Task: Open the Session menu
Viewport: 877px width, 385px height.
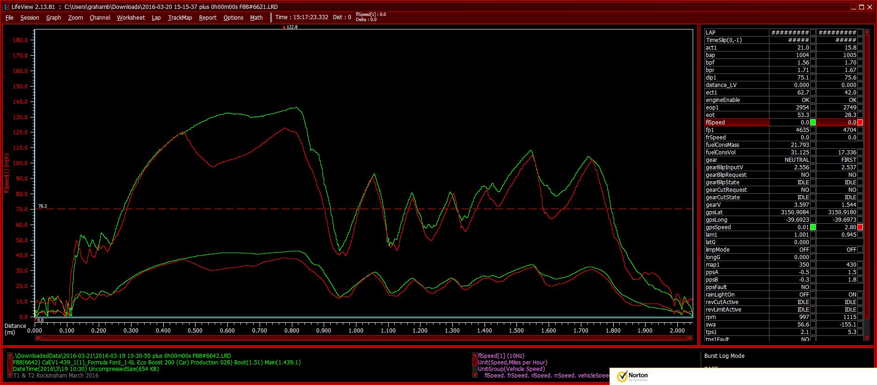Action: (x=29, y=18)
